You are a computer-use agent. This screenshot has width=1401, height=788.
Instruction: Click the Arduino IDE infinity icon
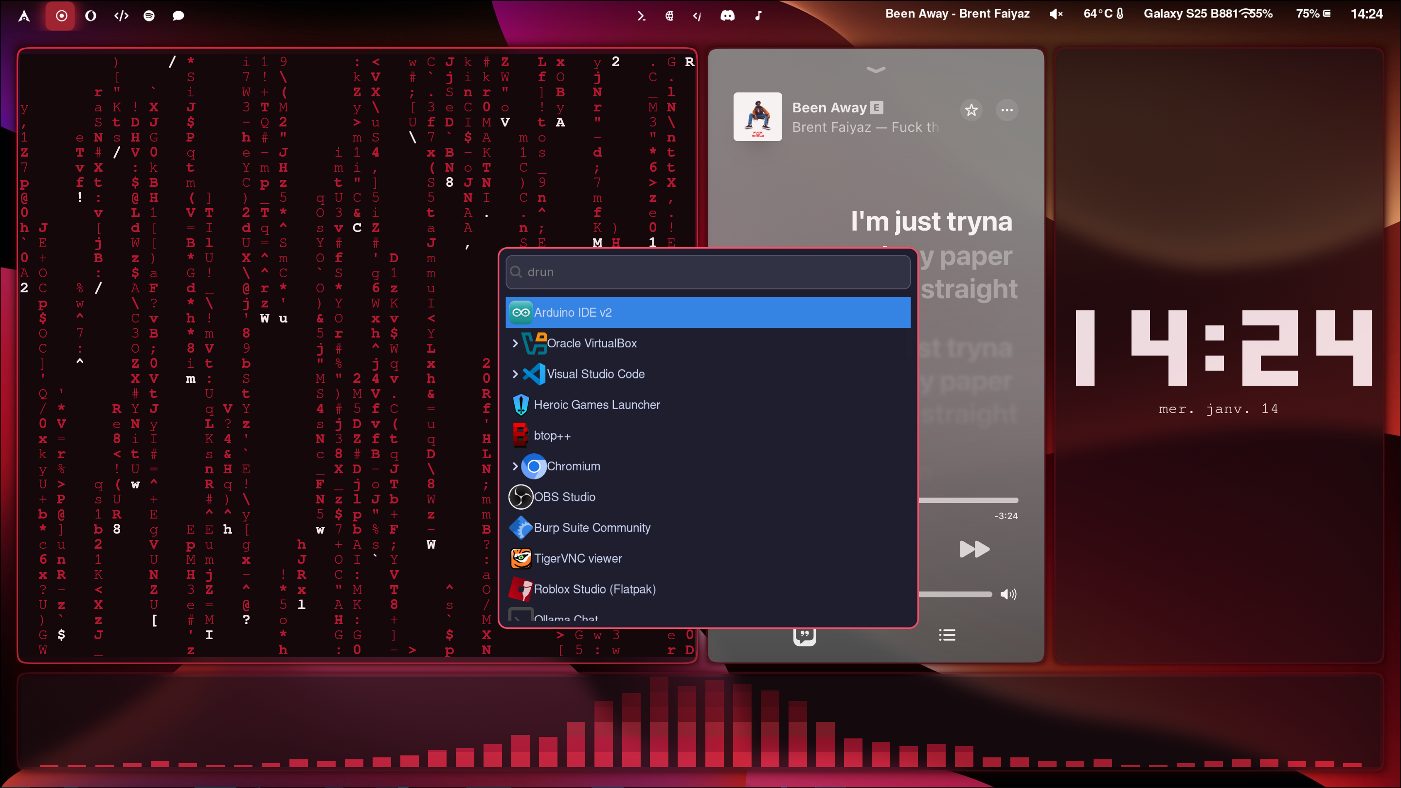click(x=521, y=312)
